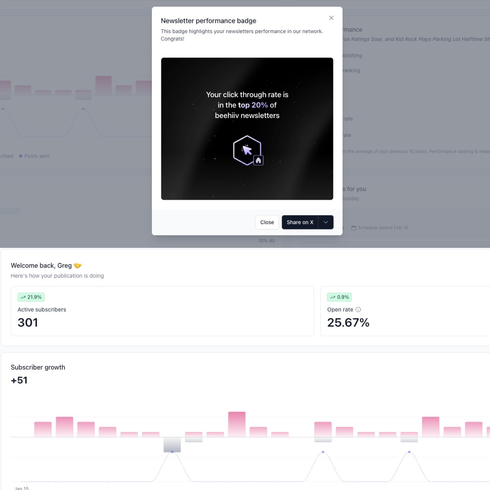Open the Active subscribers card
Image resolution: width=490 pixels, height=490 pixels.
[162, 311]
